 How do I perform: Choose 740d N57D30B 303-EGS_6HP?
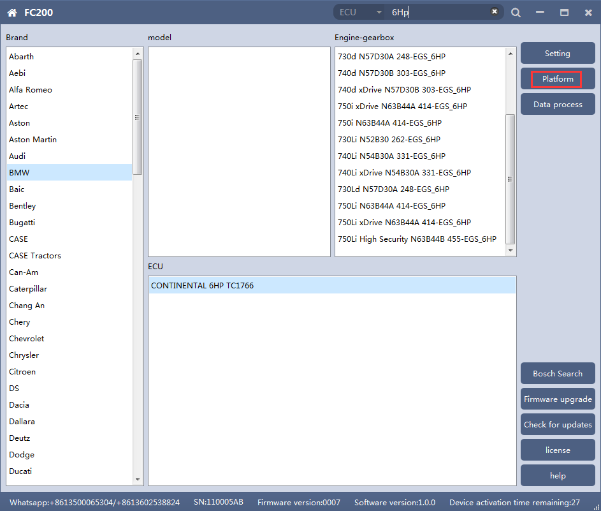tap(421, 73)
